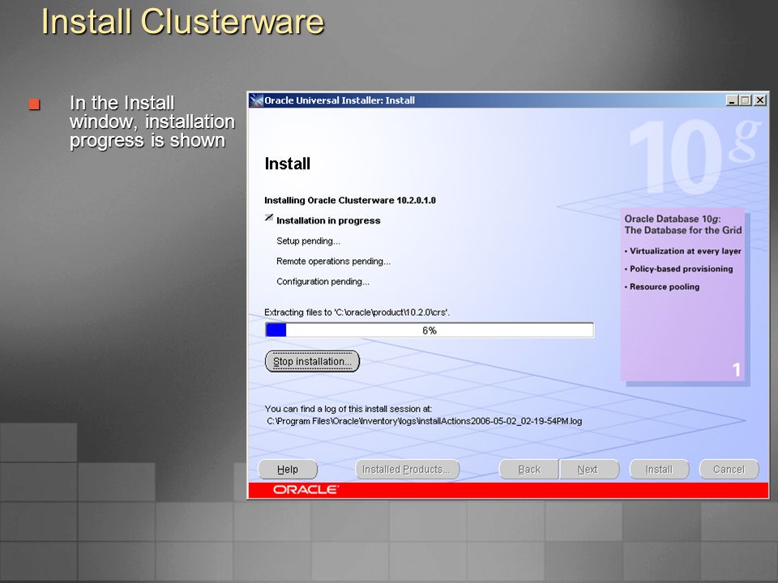Click the Next button
This screenshot has height=583, width=778.
pos(589,470)
